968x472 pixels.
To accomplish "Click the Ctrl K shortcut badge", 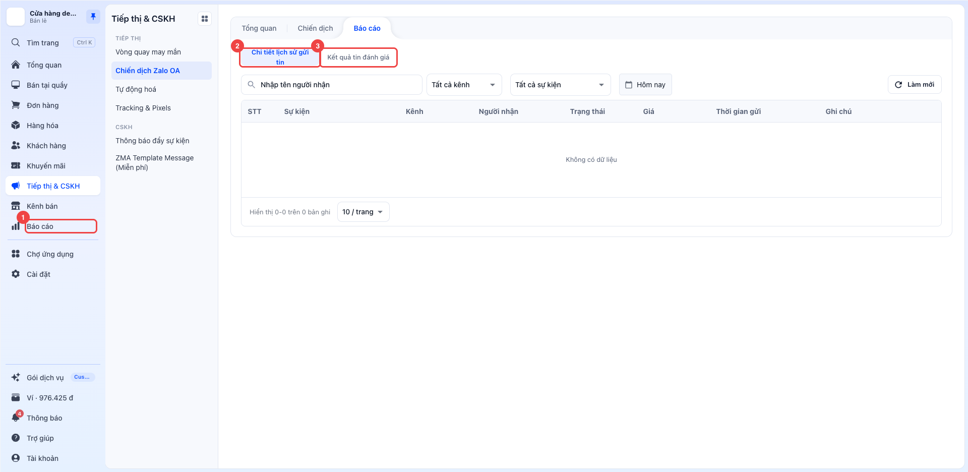I will tap(84, 42).
